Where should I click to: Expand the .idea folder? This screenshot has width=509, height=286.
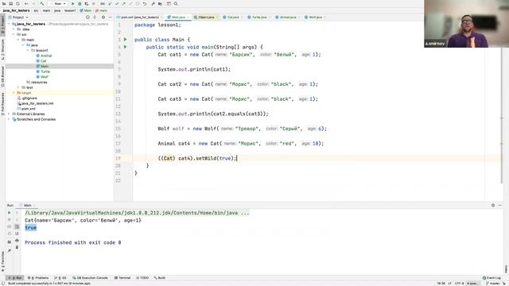[14, 29]
